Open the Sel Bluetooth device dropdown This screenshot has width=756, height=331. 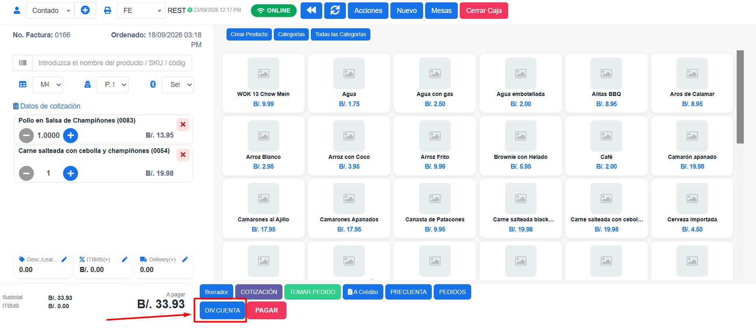pos(178,85)
